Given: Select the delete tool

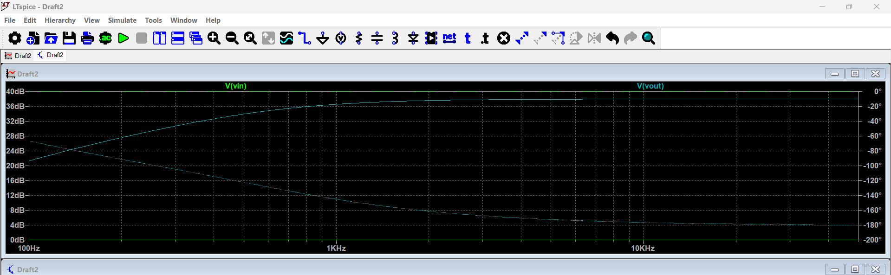Looking at the screenshot, I should 504,38.
